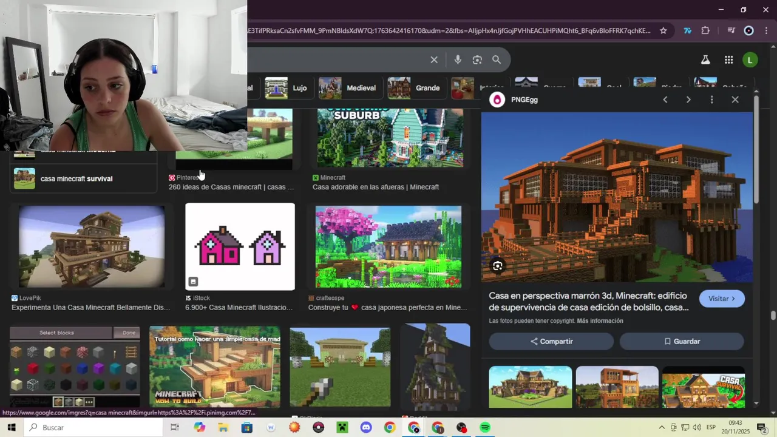Show previous image in preview panel
This screenshot has height=437, width=777.
[x=665, y=100]
